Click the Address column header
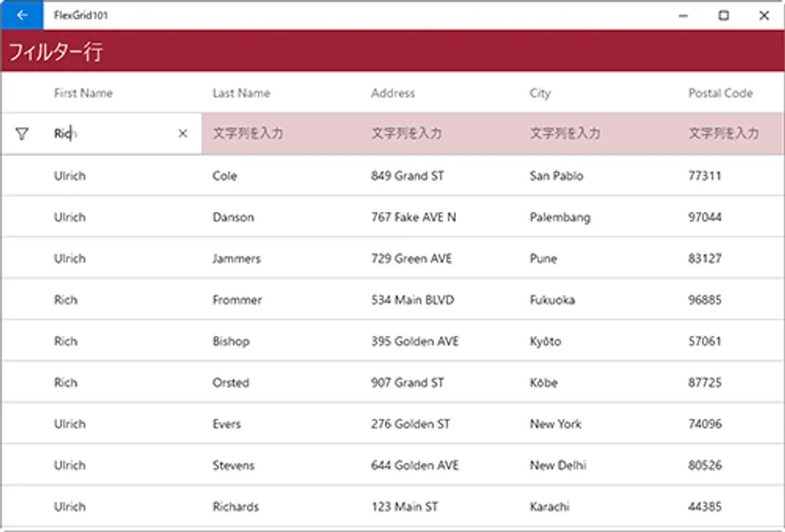This screenshot has height=532, width=785. click(392, 93)
